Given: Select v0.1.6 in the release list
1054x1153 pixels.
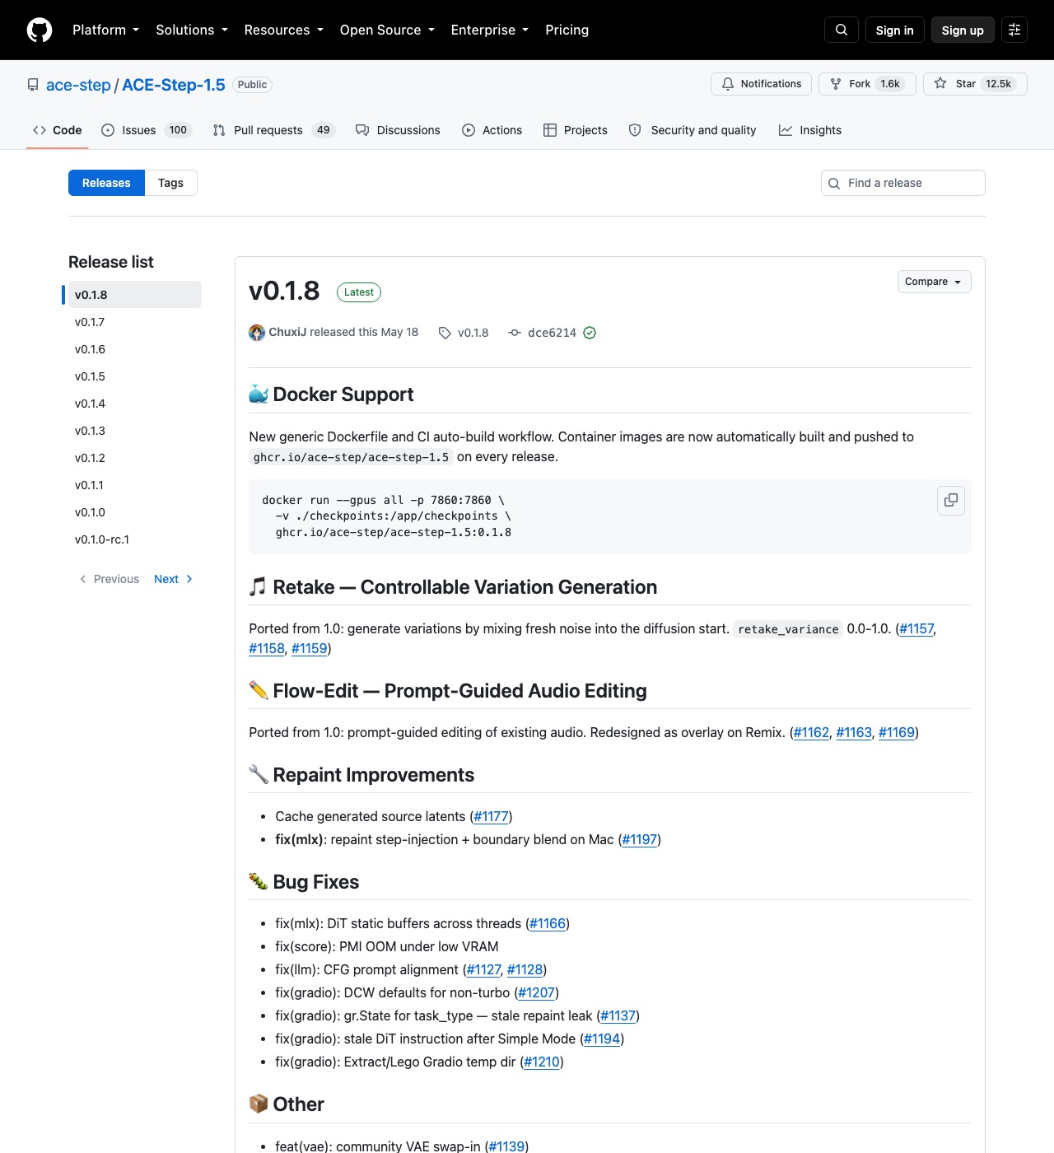Looking at the screenshot, I should pyautogui.click(x=134, y=349).
